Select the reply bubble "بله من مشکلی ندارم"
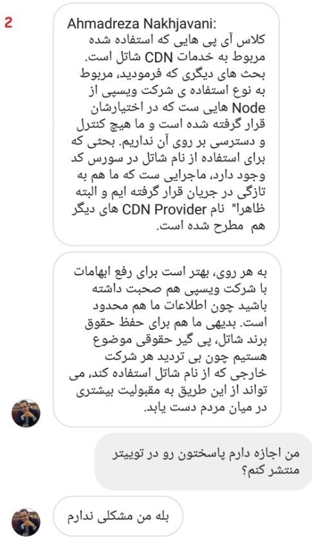This screenshot has height=537, width=312. point(118,516)
